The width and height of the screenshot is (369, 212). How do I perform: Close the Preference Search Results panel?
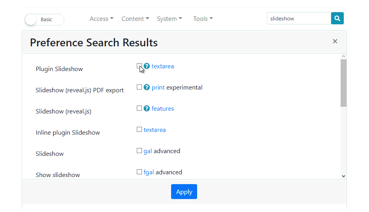(335, 41)
